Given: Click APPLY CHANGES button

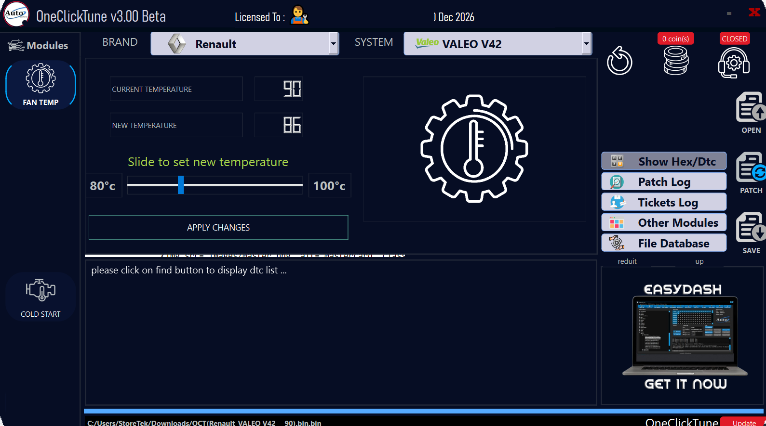Looking at the screenshot, I should 218,227.
